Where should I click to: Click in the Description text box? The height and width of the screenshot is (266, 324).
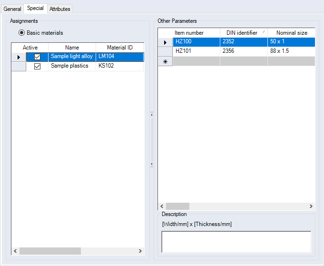236,241
